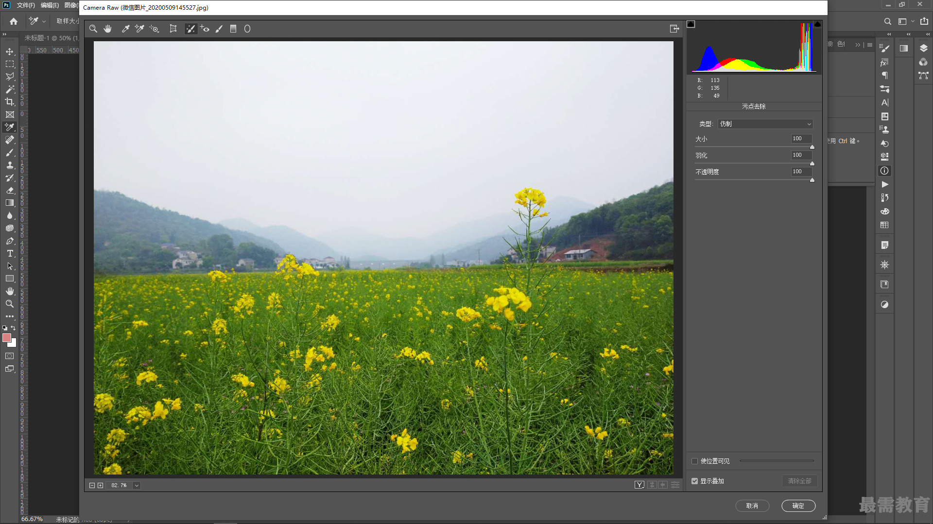Select the Healing Brush tool in Photoshop
Viewport: 933px width, 524px height.
point(10,140)
